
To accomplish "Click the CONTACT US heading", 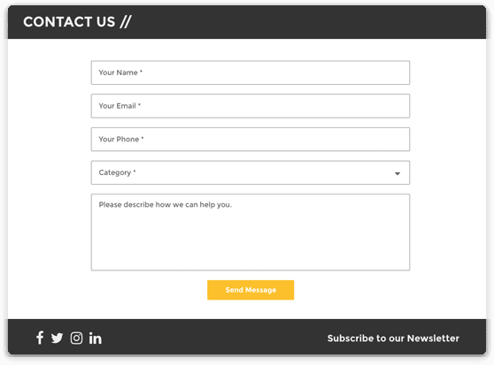I will click(x=69, y=22).
